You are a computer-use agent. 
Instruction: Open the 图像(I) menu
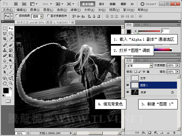pyautogui.click(x=35, y=10)
